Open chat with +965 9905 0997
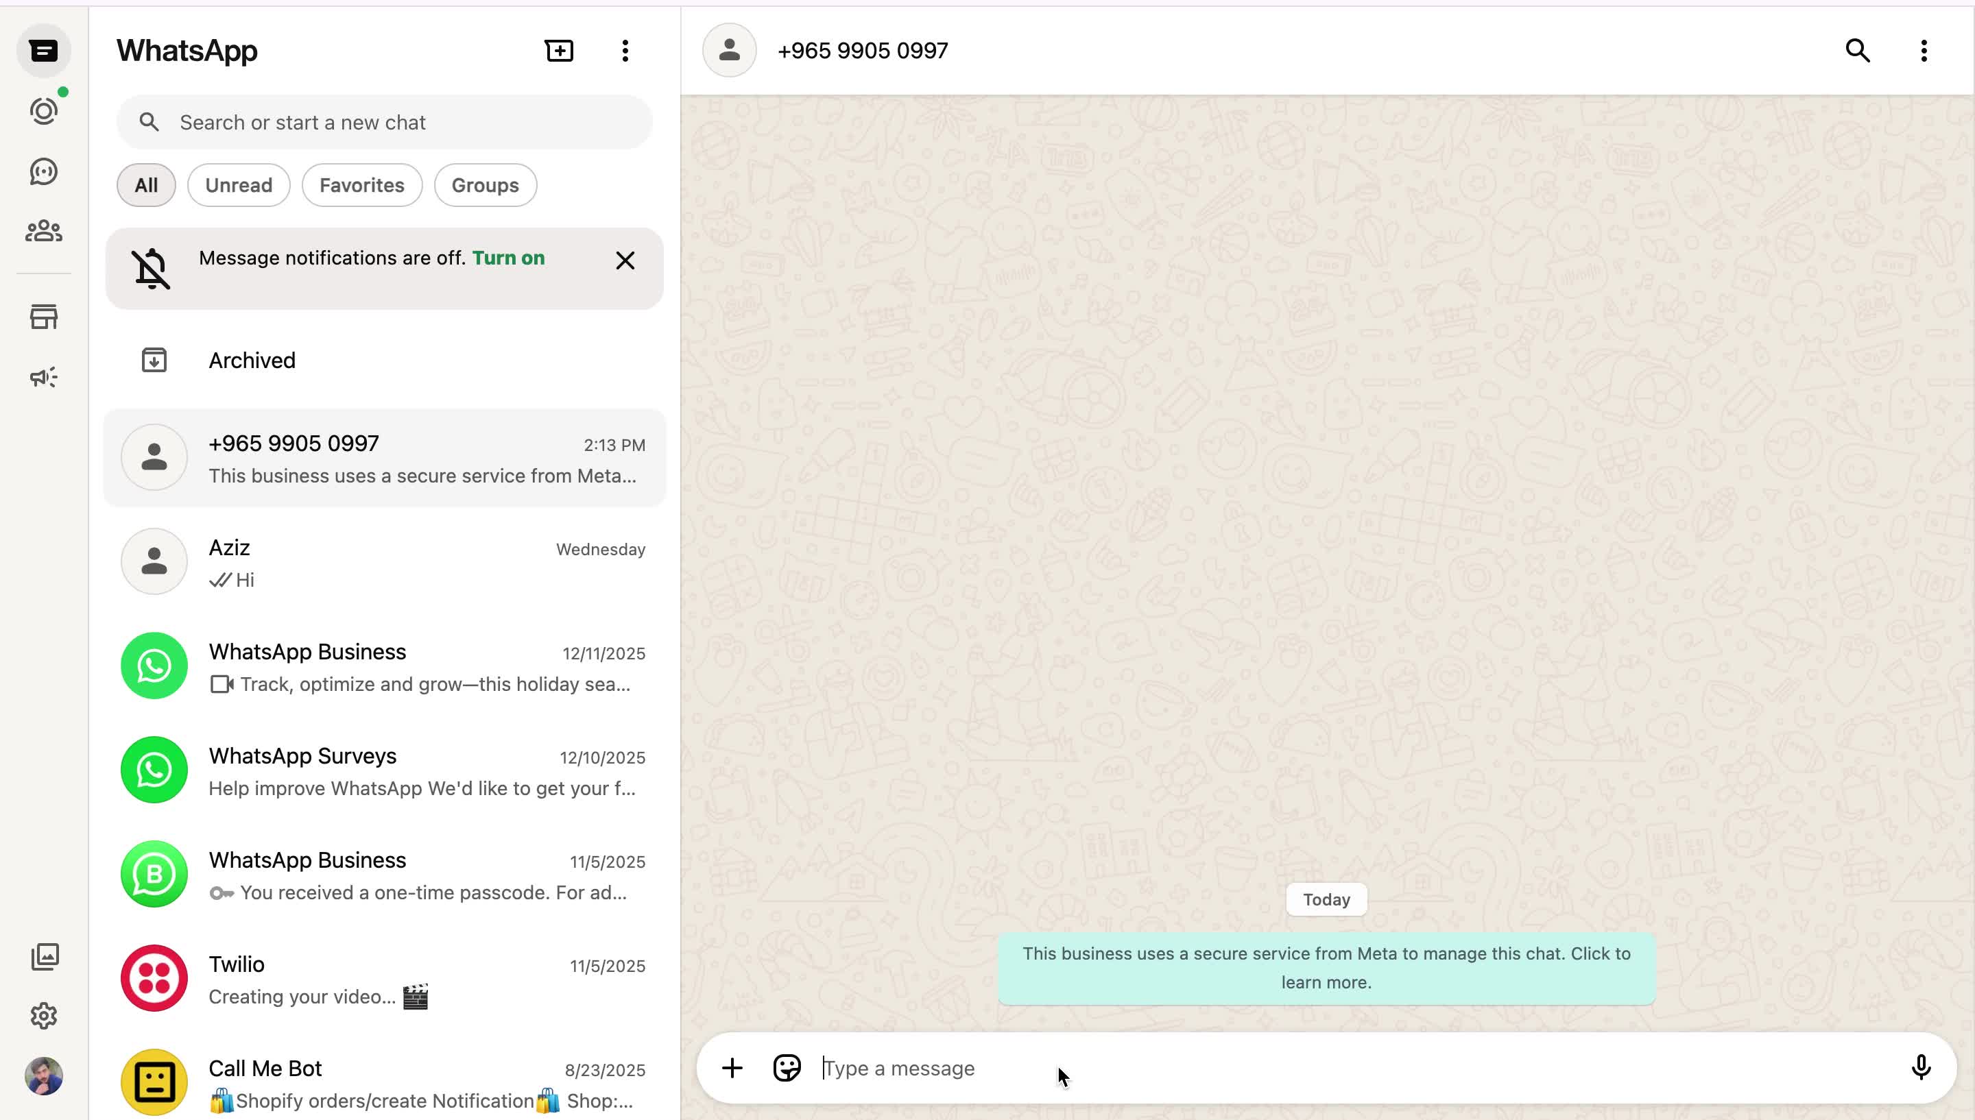The image size is (1975, 1120). (x=385, y=459)
